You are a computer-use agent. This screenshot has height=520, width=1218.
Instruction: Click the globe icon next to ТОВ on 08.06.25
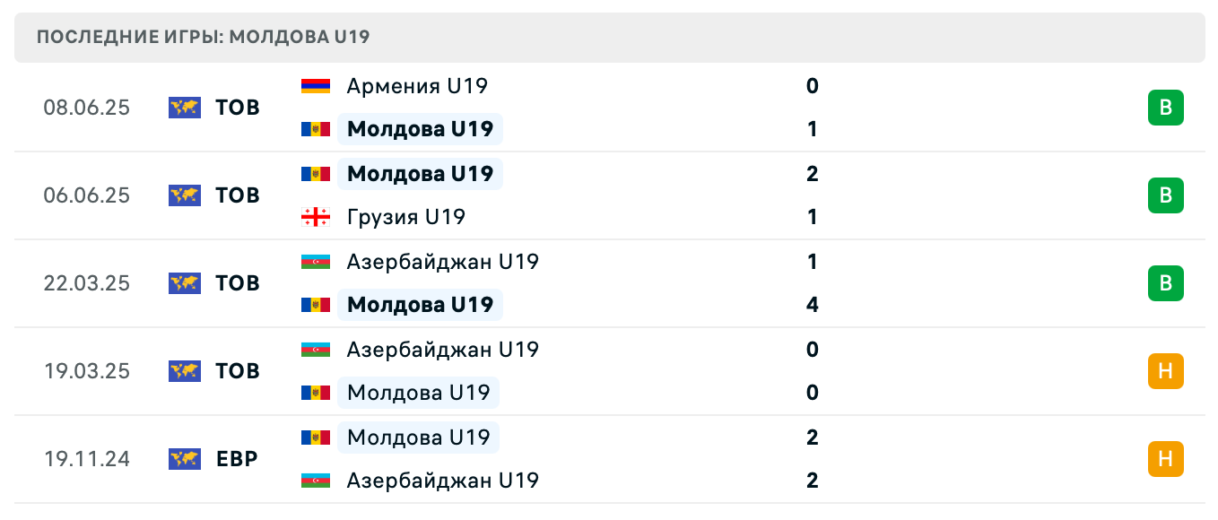[184, 108]
